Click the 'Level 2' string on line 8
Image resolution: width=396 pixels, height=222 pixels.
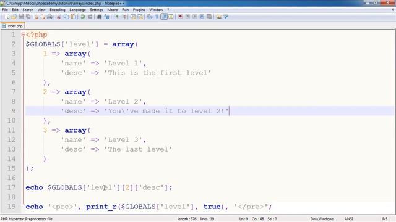point(123,101)
